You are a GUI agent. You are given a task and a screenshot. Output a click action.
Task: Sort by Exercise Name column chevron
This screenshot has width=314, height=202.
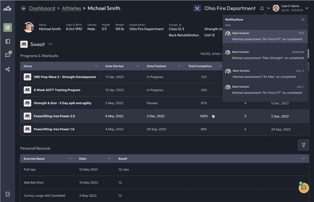pos(70,159)
